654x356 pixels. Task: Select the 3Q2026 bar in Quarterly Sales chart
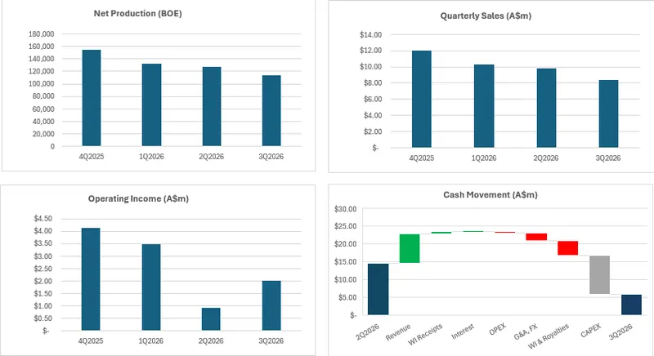coord(608,113)
